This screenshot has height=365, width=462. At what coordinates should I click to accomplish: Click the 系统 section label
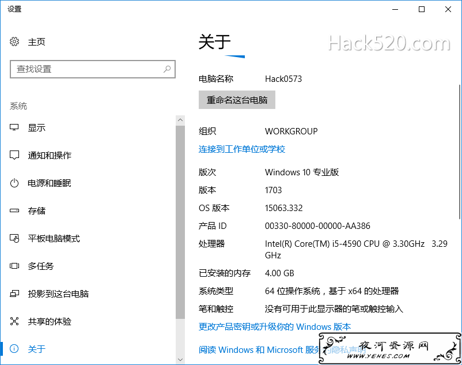coord(18,106)
